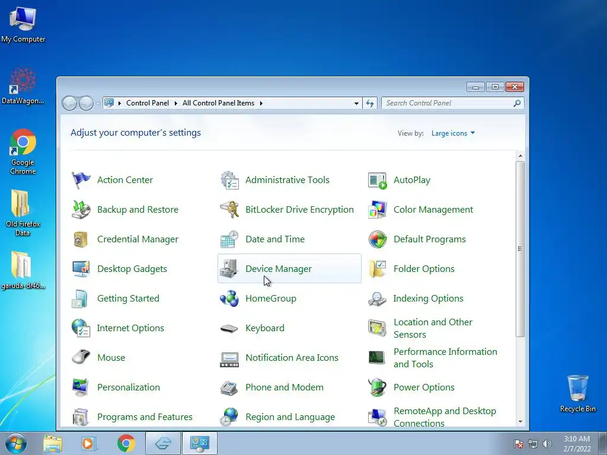Click the Forward navigation button

point(86,103)
